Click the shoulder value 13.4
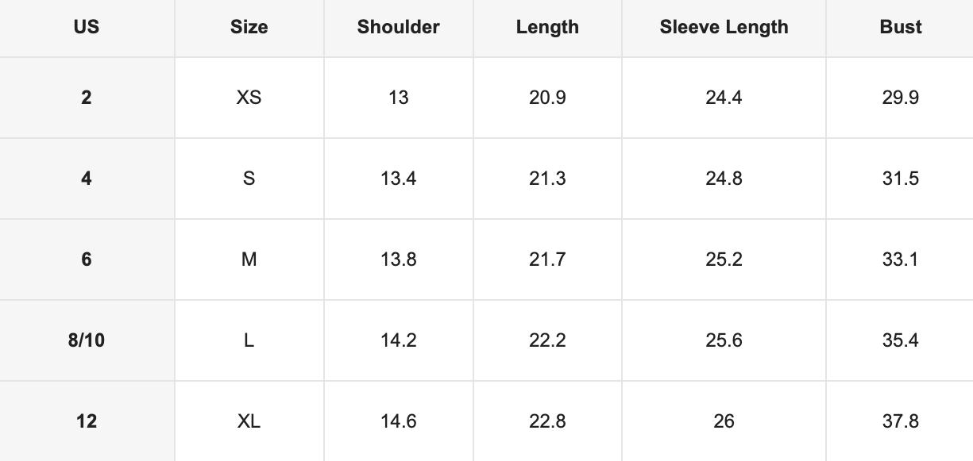The width and height of the screenshot is (973, 461). (398, 179)
